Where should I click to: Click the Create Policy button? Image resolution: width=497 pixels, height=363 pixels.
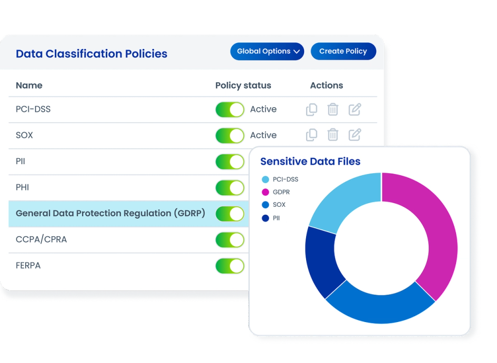pyautogui.click(x=343, y=52)
